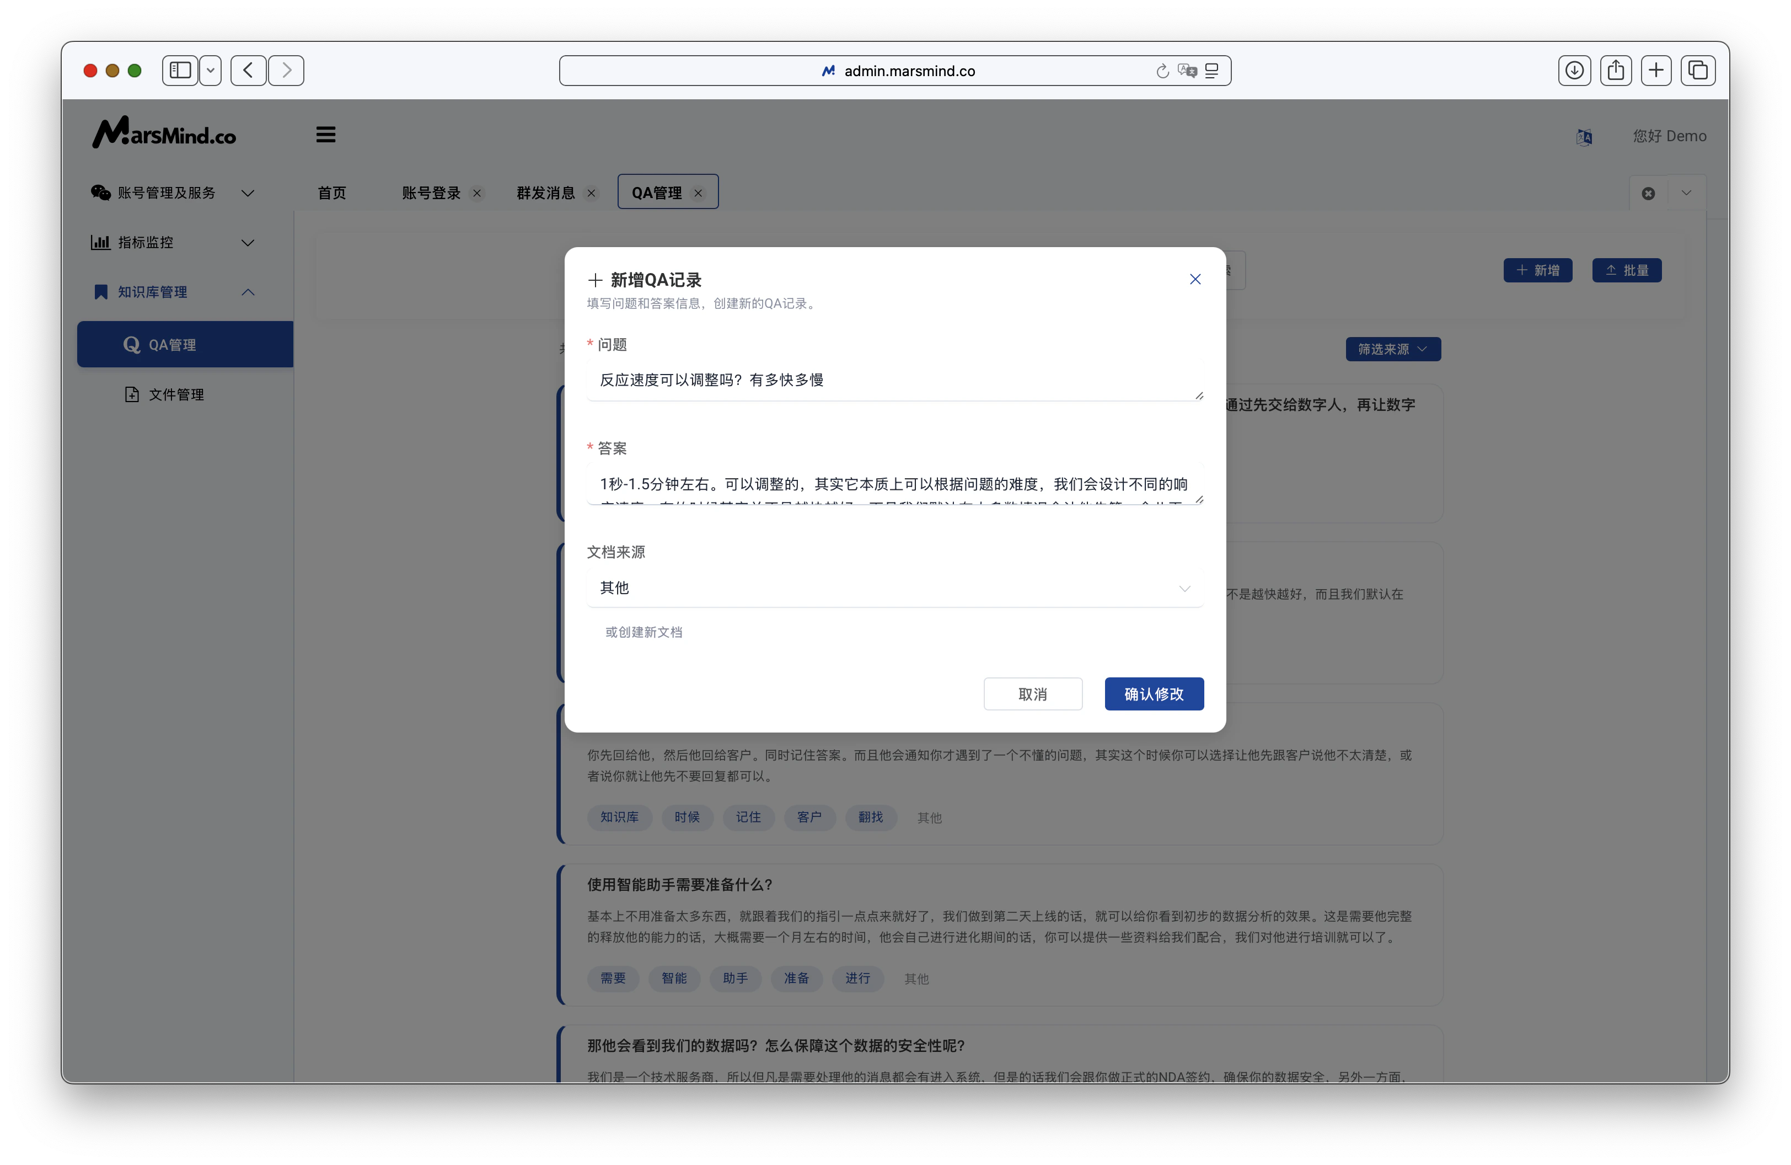Click the 或创建新文档 link
The height and width of the screenshot is (1165, 1791).
coord(644,632)
